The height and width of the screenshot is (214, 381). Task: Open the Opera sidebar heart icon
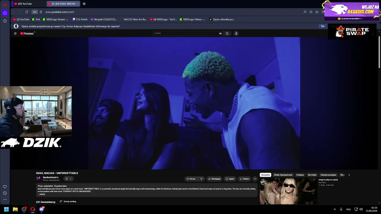click(5, 187)
